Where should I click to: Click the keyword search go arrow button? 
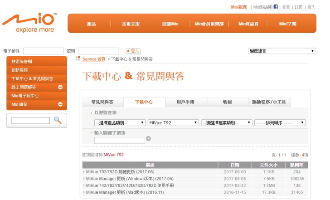click(x=148, y=139)
